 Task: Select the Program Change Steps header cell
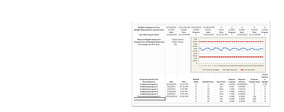click(254, 80)
